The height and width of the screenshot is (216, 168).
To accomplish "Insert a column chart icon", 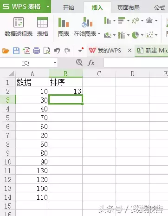I will click(x=108, y=20).
